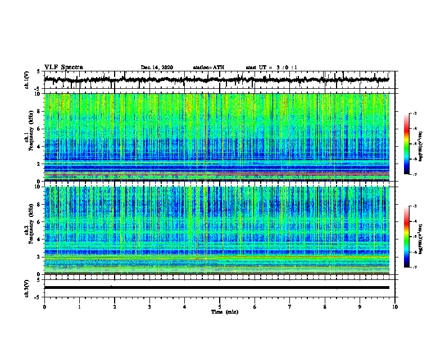Click the time axis tick label "3"
This screenshot has width=445, height=344.
[149, 307]
